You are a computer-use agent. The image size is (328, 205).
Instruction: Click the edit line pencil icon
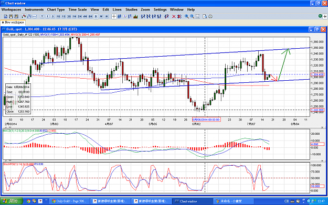click(166, 16)
